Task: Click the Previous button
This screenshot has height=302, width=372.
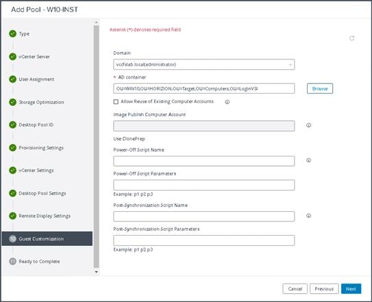Action: tap(324, 289)
